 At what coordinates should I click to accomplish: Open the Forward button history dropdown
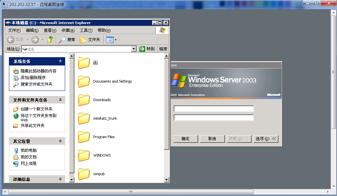click(42, 40)
